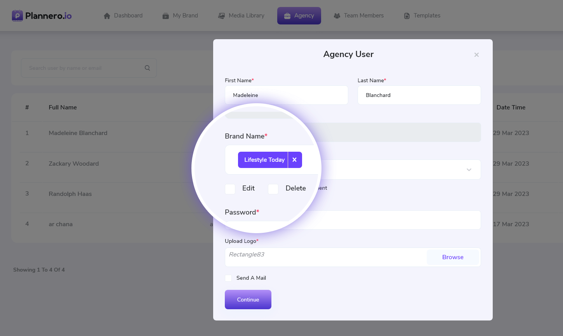The height and width of the screenshot is (336, 563).
Task: Click the Team Members people icon
Action: tap(337, 16)
